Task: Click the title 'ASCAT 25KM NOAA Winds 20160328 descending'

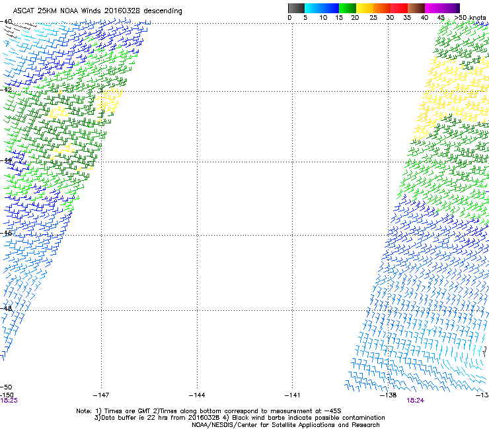Action: tap(97, 11)
